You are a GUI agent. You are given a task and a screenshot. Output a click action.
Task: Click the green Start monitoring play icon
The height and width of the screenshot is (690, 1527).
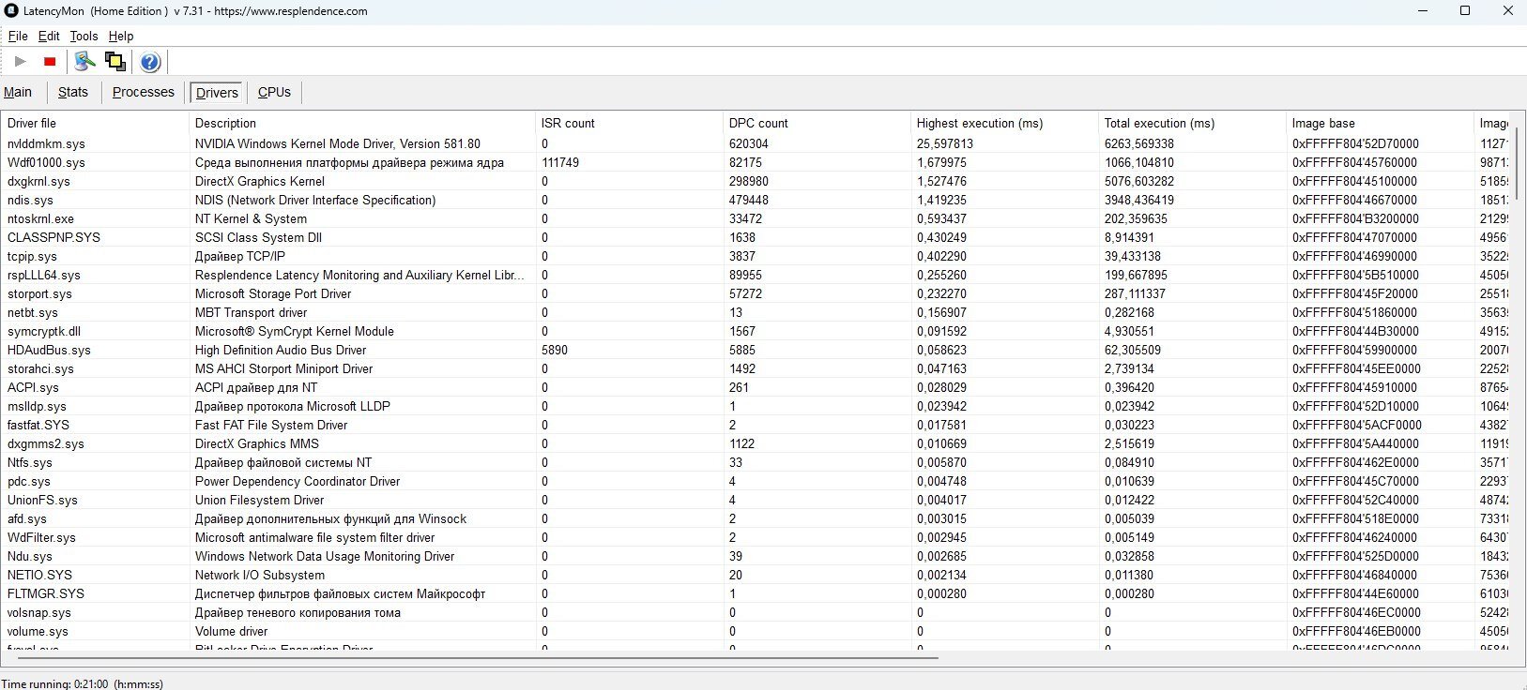point(21,62)
